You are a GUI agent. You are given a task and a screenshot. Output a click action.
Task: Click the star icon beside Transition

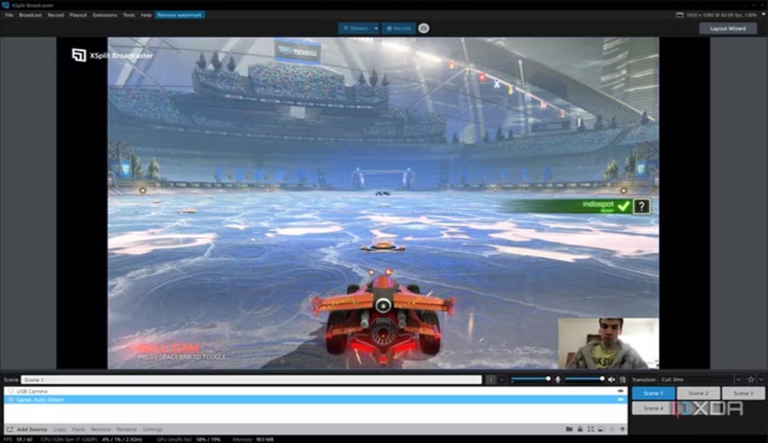[x=751, y=380]
